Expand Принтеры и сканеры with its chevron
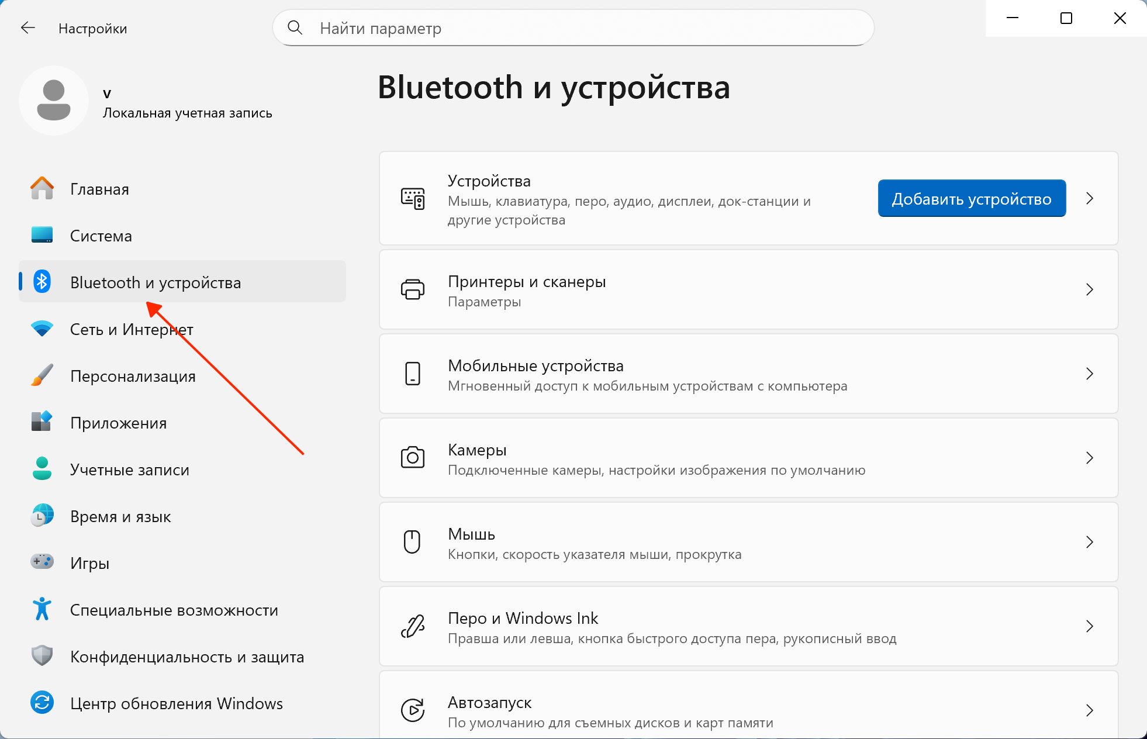 pyautogui.click(x=1090, y=289)
